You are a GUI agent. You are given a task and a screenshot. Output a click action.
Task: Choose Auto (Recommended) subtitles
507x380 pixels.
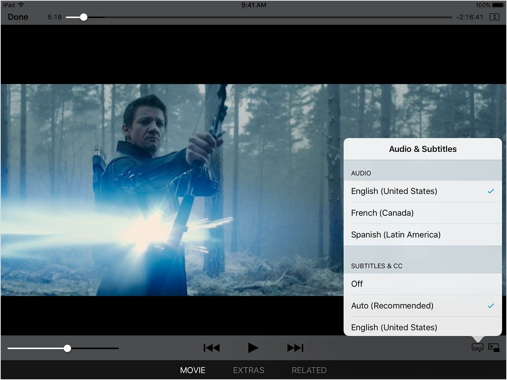(x=423, y=306)
